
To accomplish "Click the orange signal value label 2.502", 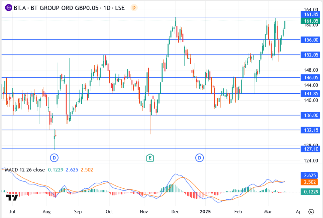I will (311, 182).
